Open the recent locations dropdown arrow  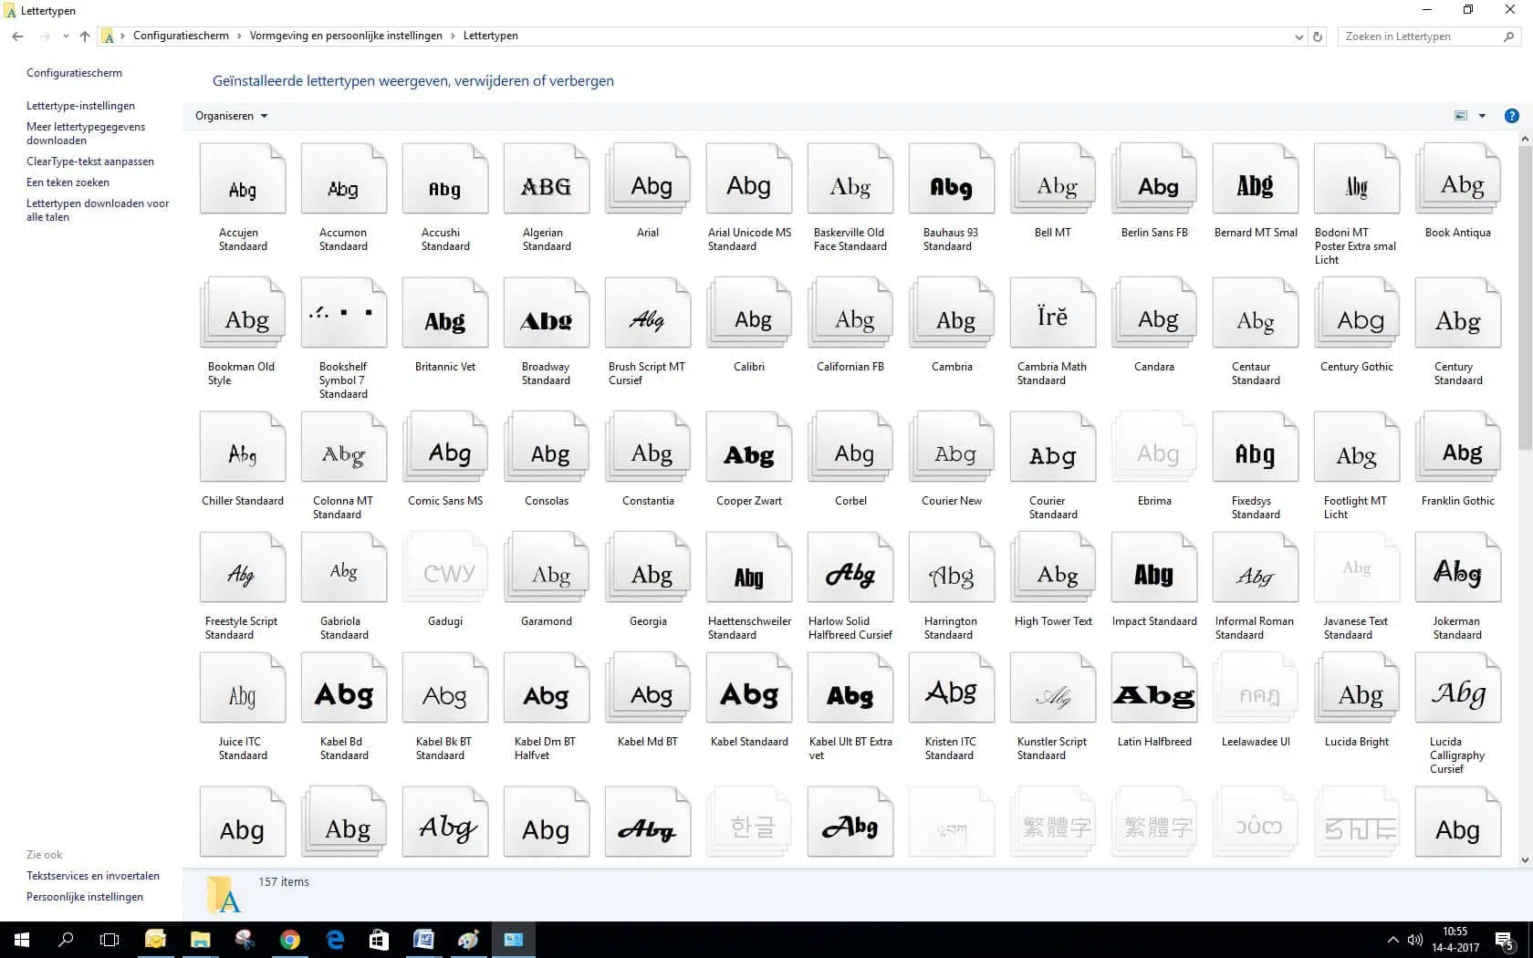click(x=66, y=36)
